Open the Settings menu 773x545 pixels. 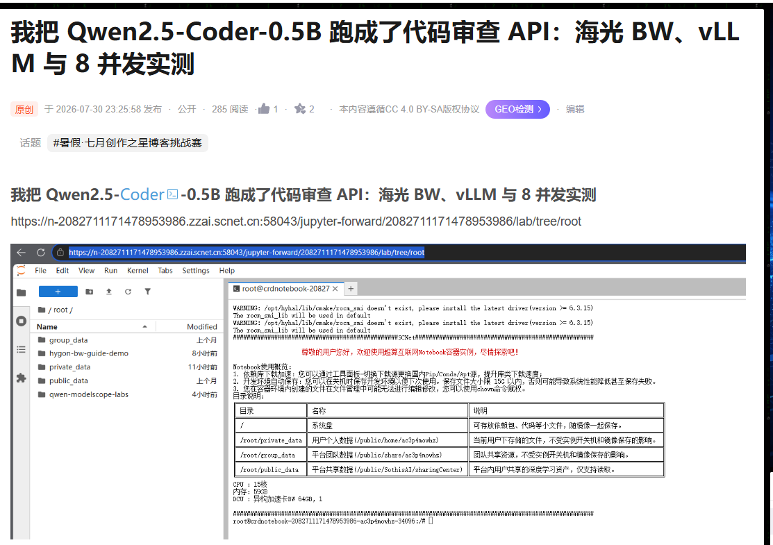coord(196,271)
